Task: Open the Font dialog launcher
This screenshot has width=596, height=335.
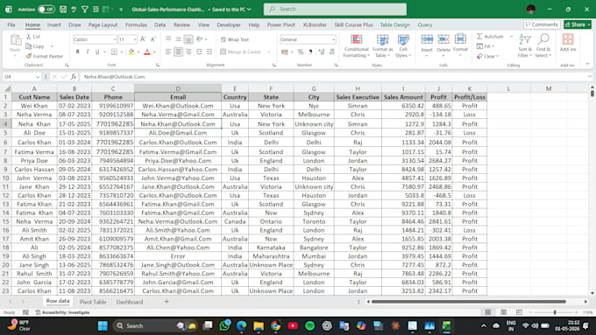Action: pos(158,66)
